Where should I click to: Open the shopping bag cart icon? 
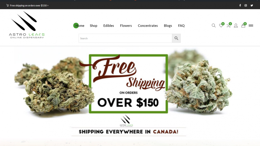(x=243, y=25)
